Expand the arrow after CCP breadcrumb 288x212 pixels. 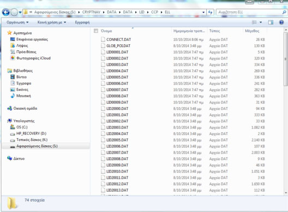(x=161, y=12)
